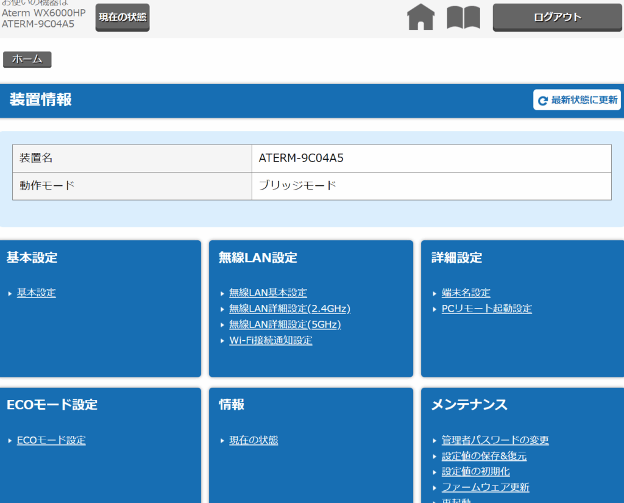Click the メンテナンス panel heading
Screen dimensions: 624x503
click(x=470, y=405)
